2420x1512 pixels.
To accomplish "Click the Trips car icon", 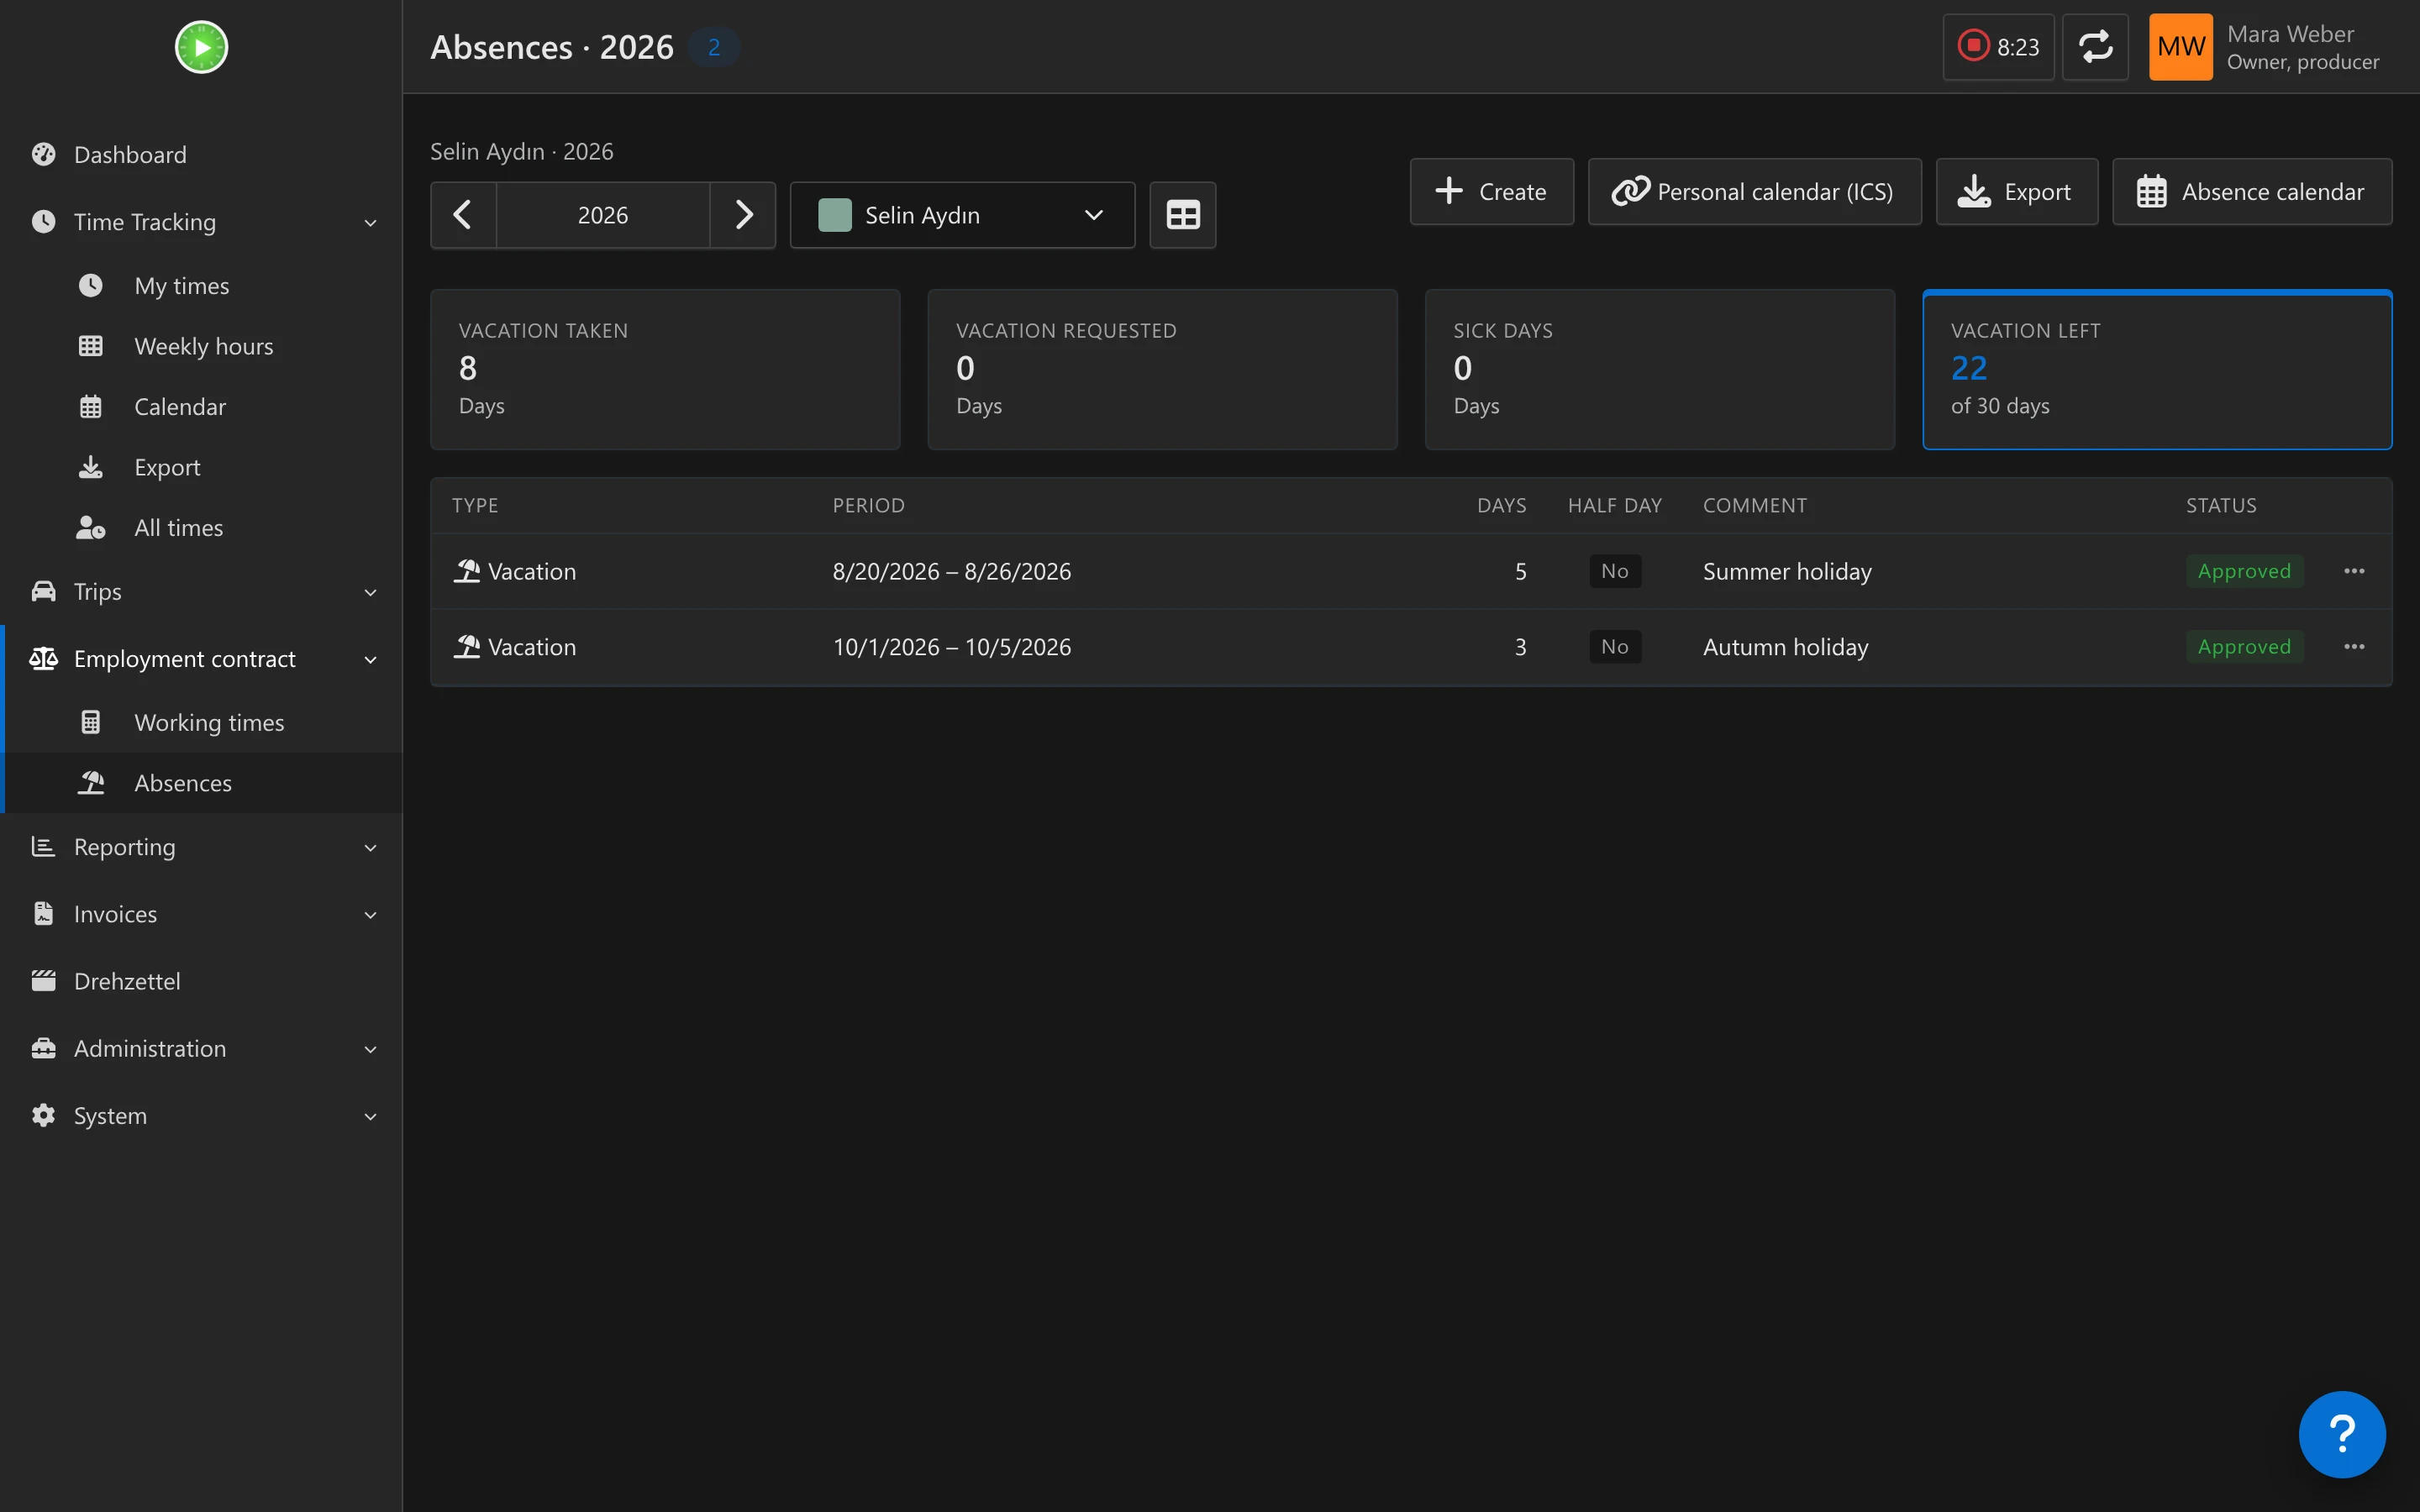I will pyautogui.click(x=43, y=591).
